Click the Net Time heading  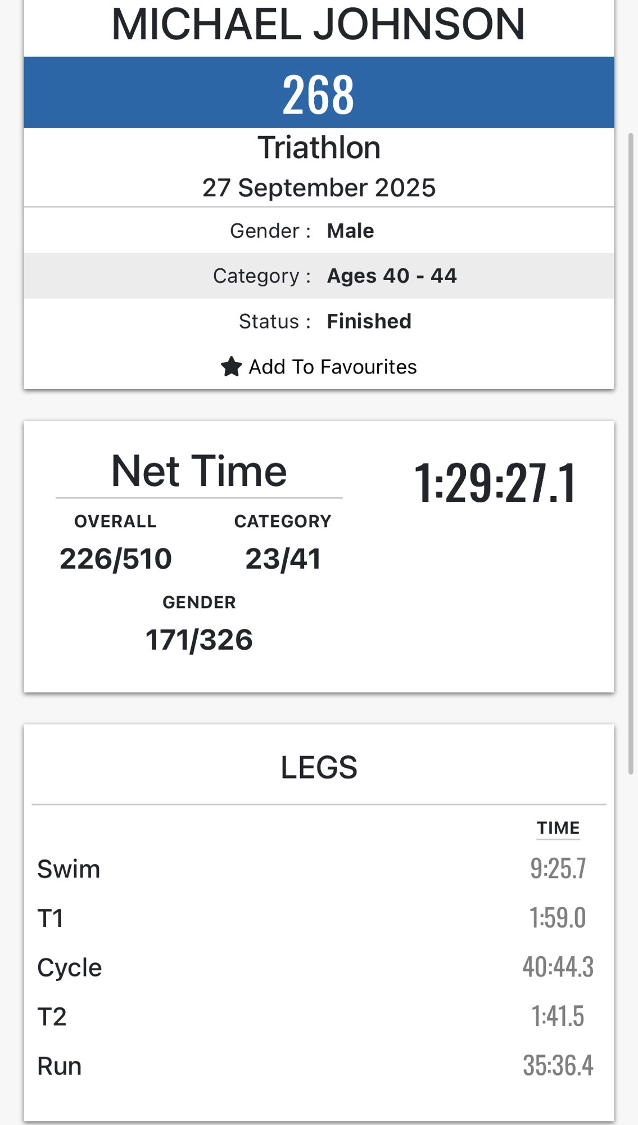(199, 471)
